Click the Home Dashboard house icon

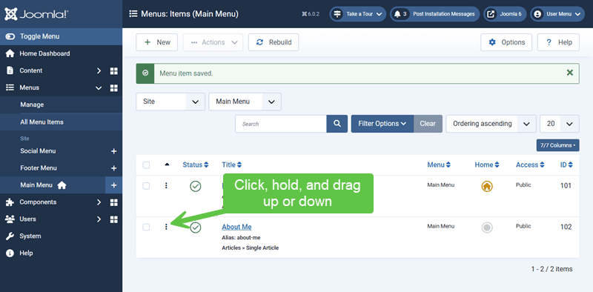(x=10, y=53)
